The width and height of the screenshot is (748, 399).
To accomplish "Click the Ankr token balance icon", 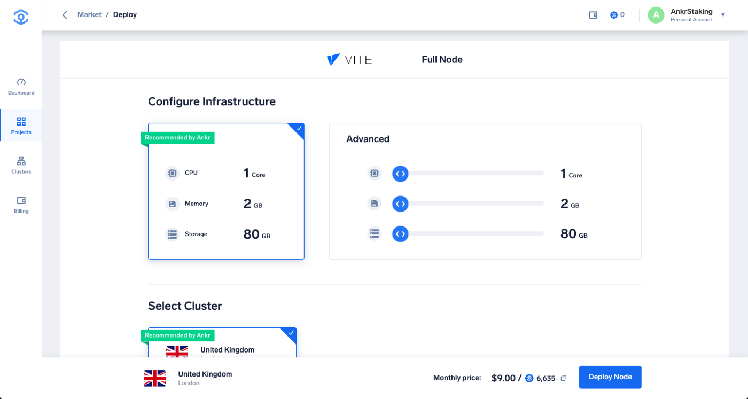I will click(x=614, y=15).
